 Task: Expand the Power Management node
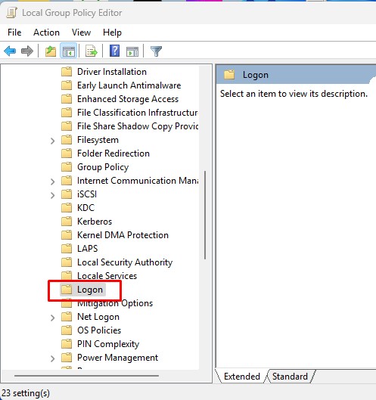53,358
